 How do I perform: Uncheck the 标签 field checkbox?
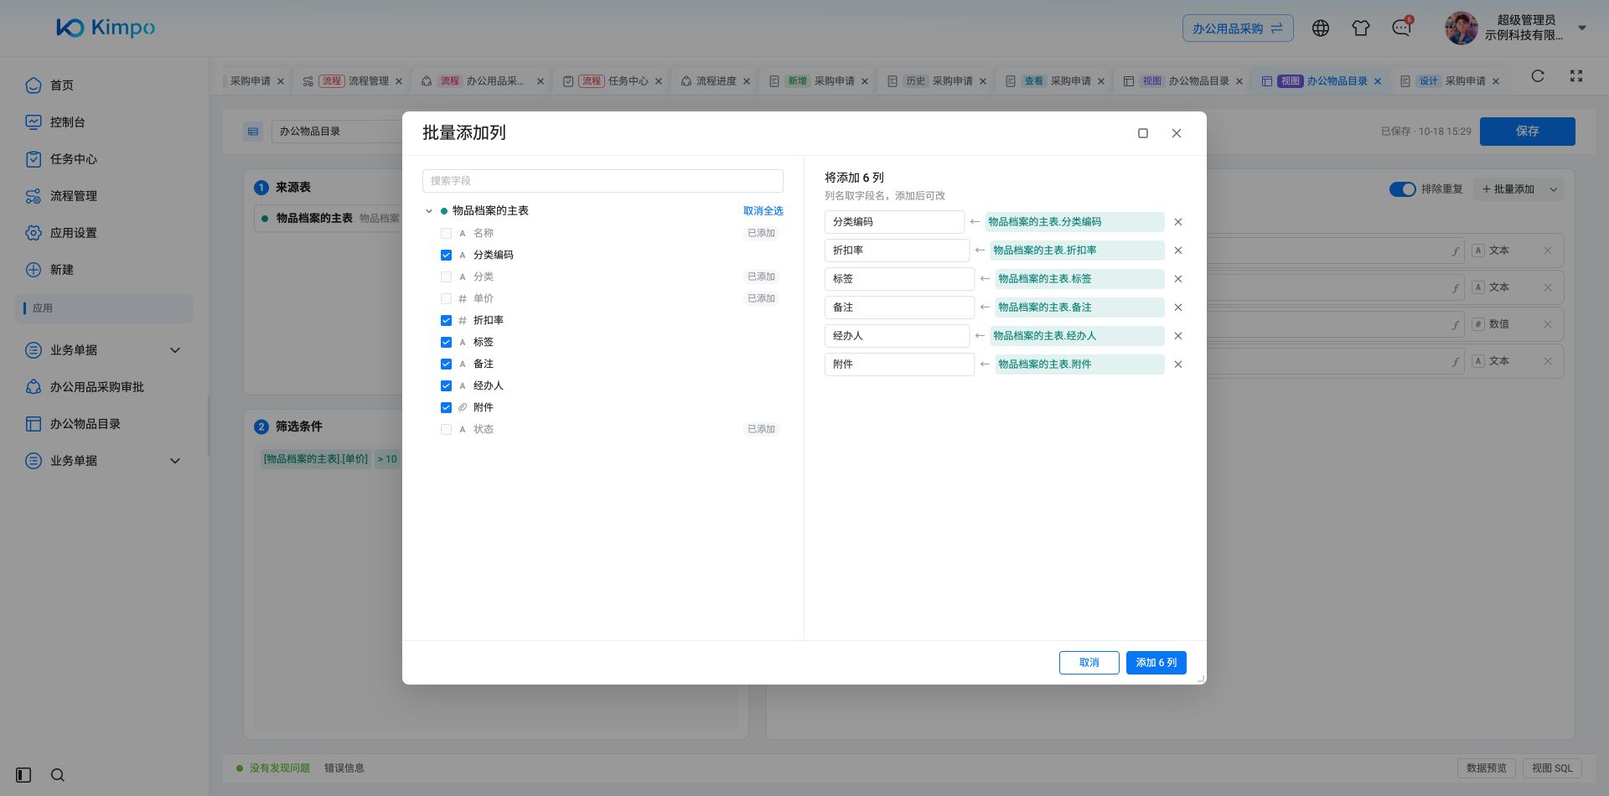click(446, 342)
